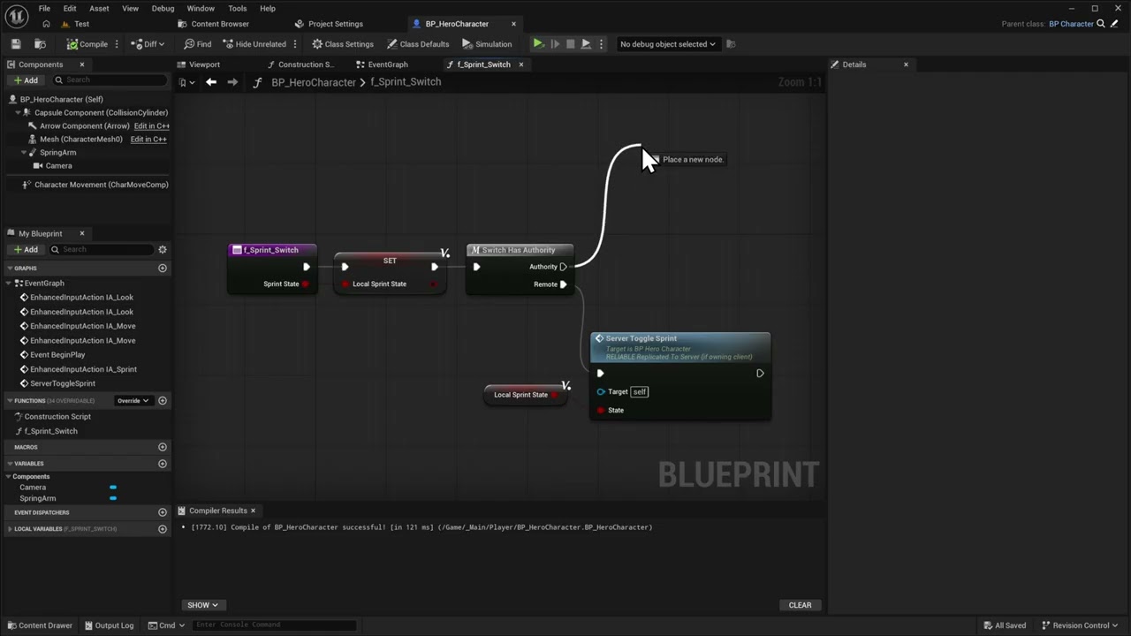1131x636 pixels.
Task: Toggle Camera variable type pill
Action: click(113, 488)
